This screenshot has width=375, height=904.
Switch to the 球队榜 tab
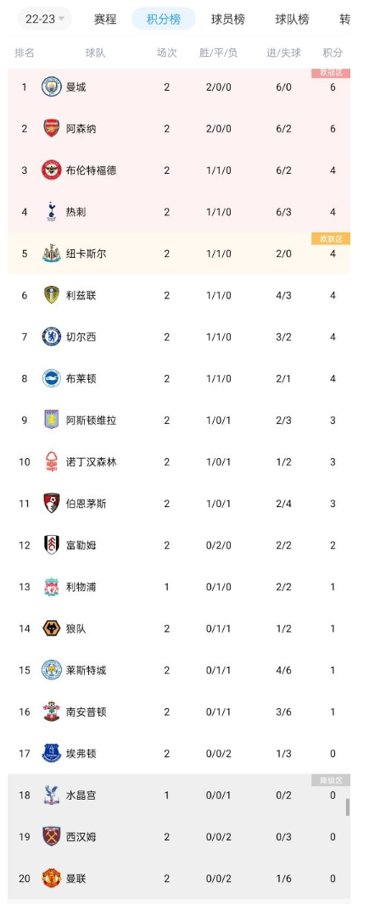pos(292,19)
